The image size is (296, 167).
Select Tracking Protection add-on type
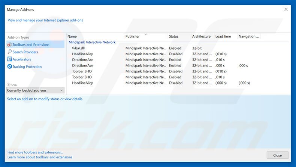[27, 67]
